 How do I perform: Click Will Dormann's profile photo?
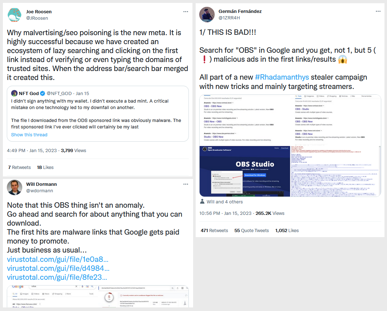tap(15, 188)
